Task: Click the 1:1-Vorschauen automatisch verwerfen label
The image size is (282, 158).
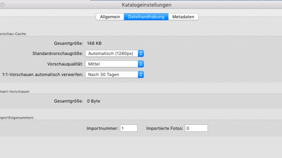Action: tap(43, 75)
